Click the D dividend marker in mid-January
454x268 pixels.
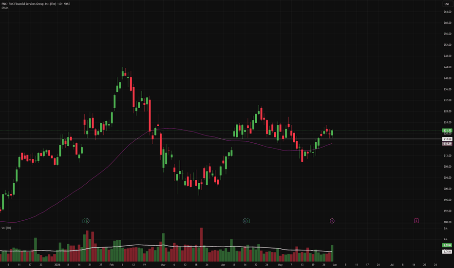[88, 221]
